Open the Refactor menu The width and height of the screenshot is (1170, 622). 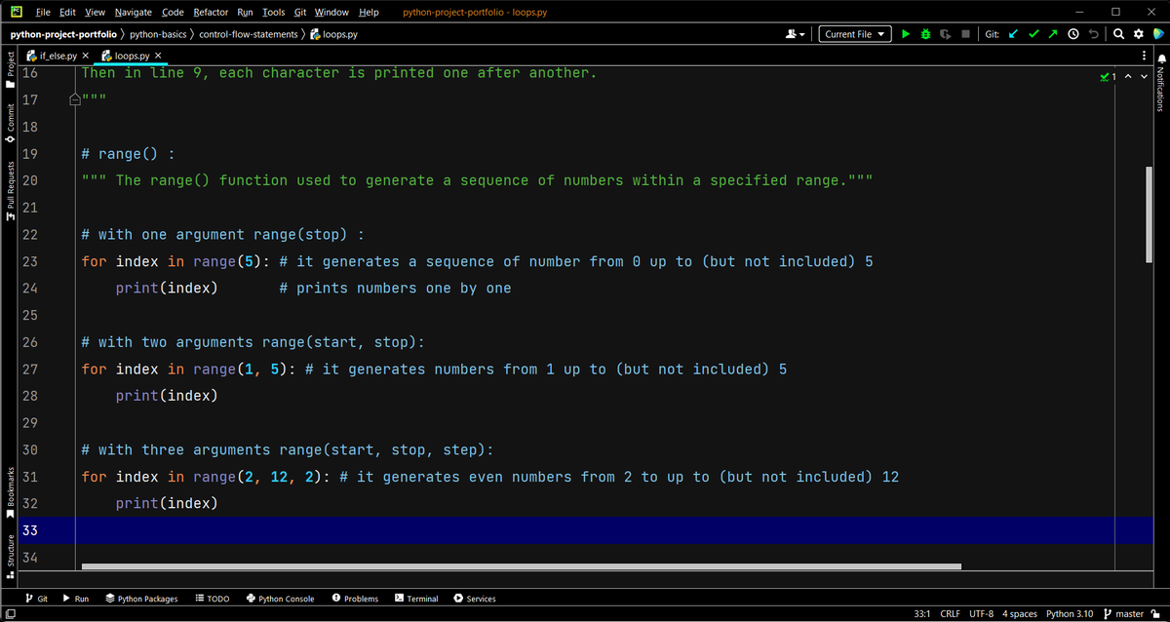coord(210,13)
